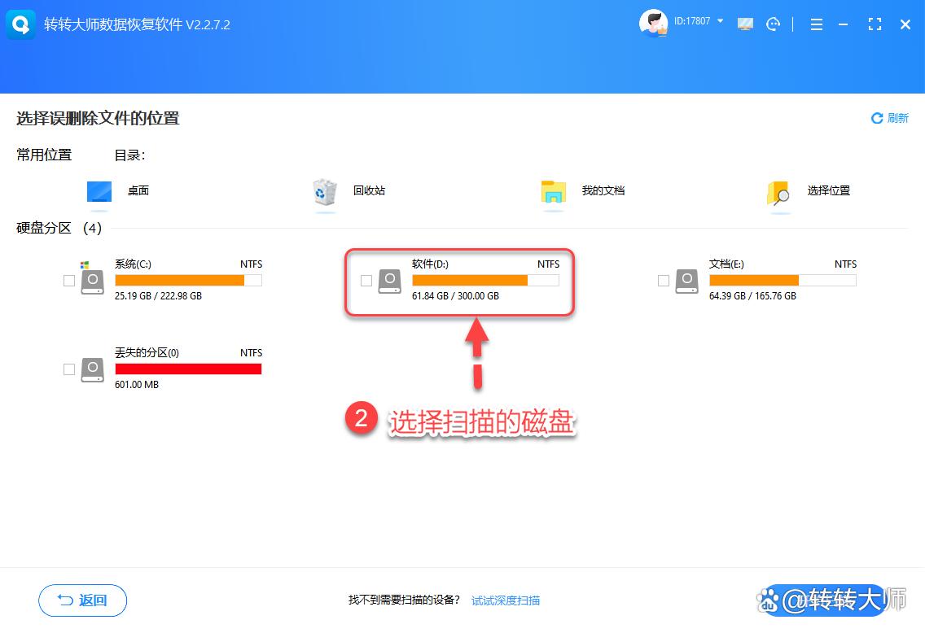Image resolution: width=925 pixels, height=633 pixels.
Task: Click the 文档(E:) drive icon
Action: 687,282
